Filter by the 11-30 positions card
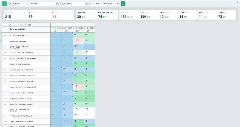This screenshot has width=240, height=127. tap(168, 15)
